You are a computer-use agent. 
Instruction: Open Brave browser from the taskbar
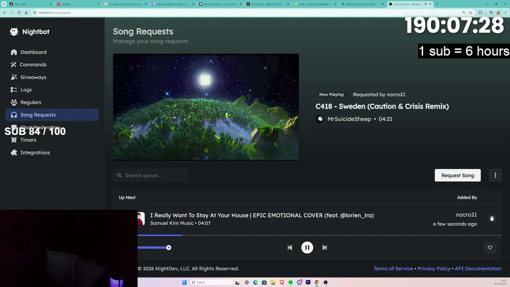282,282
